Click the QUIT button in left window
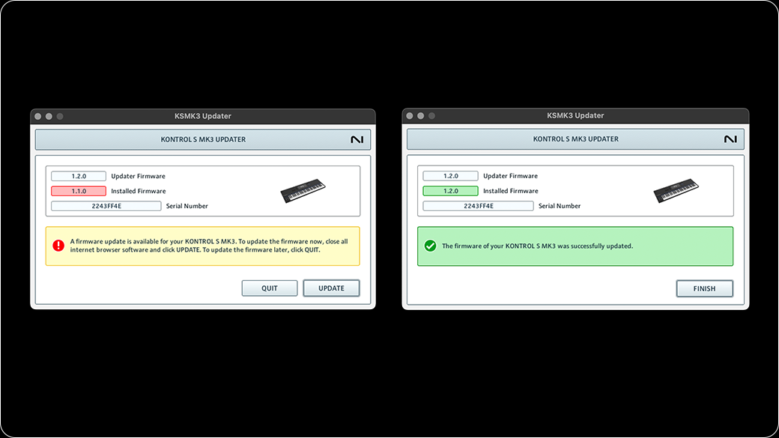 click(270, 288)
